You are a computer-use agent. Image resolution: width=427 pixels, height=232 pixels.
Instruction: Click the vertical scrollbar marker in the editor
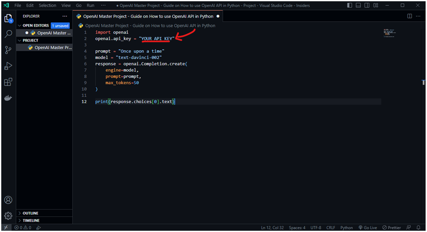click(423, 82)
